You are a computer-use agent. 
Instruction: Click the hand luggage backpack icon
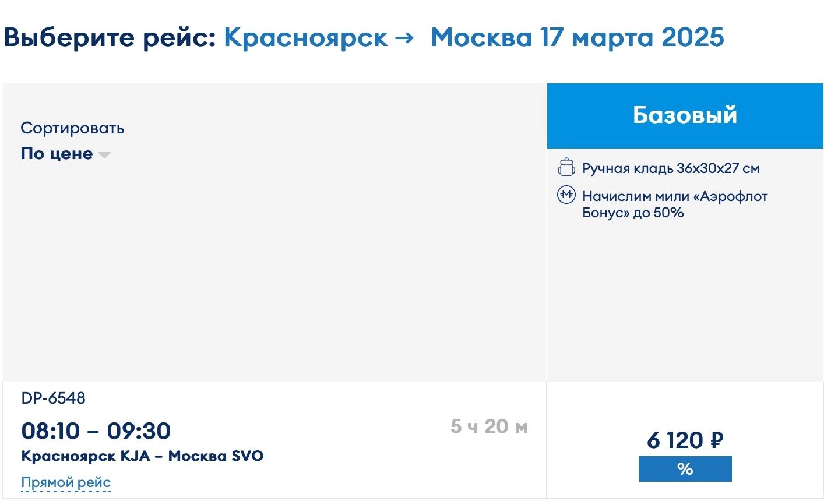tap(566, 167)
